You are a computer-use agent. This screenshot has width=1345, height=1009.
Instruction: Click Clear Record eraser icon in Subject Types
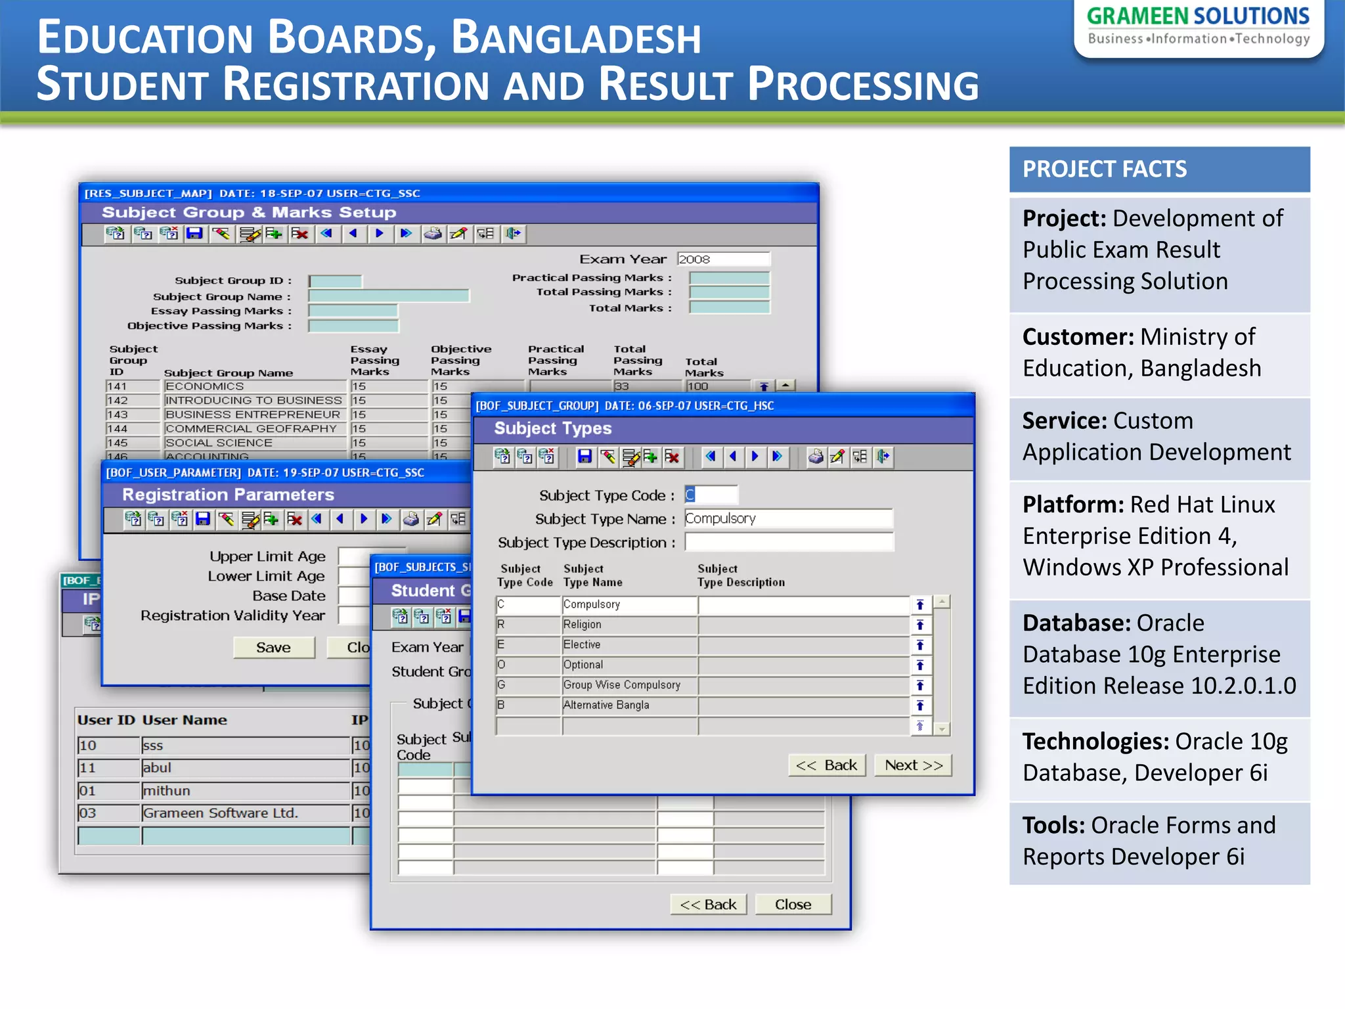(608, 457)
